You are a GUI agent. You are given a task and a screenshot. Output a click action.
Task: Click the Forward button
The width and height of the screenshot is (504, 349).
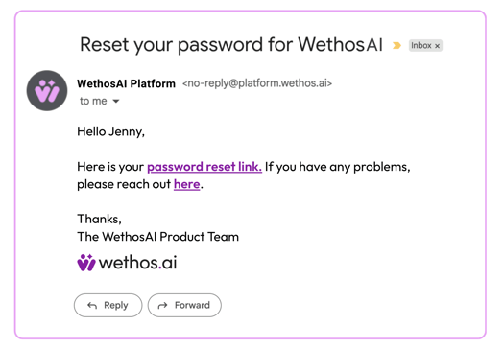(184, 305)
